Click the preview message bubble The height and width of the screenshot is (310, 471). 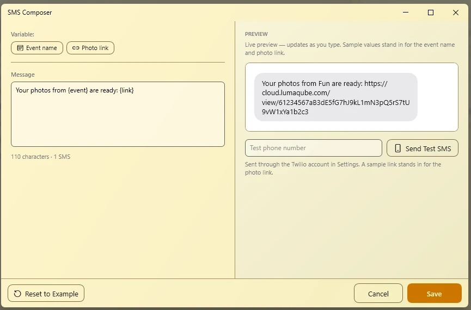(336, 97)
